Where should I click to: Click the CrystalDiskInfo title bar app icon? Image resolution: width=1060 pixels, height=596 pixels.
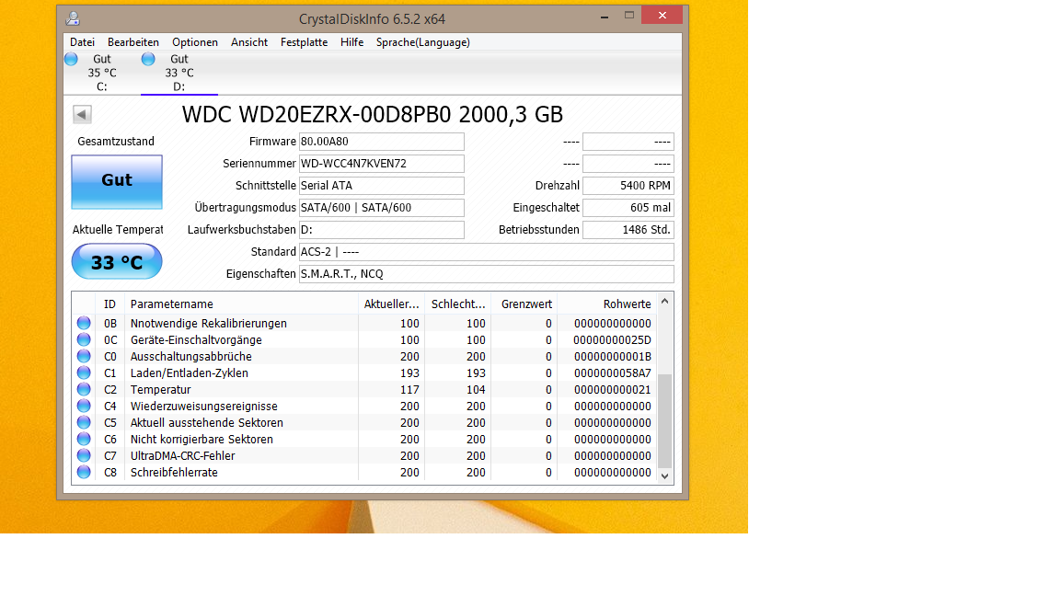(x=73, y=18)
